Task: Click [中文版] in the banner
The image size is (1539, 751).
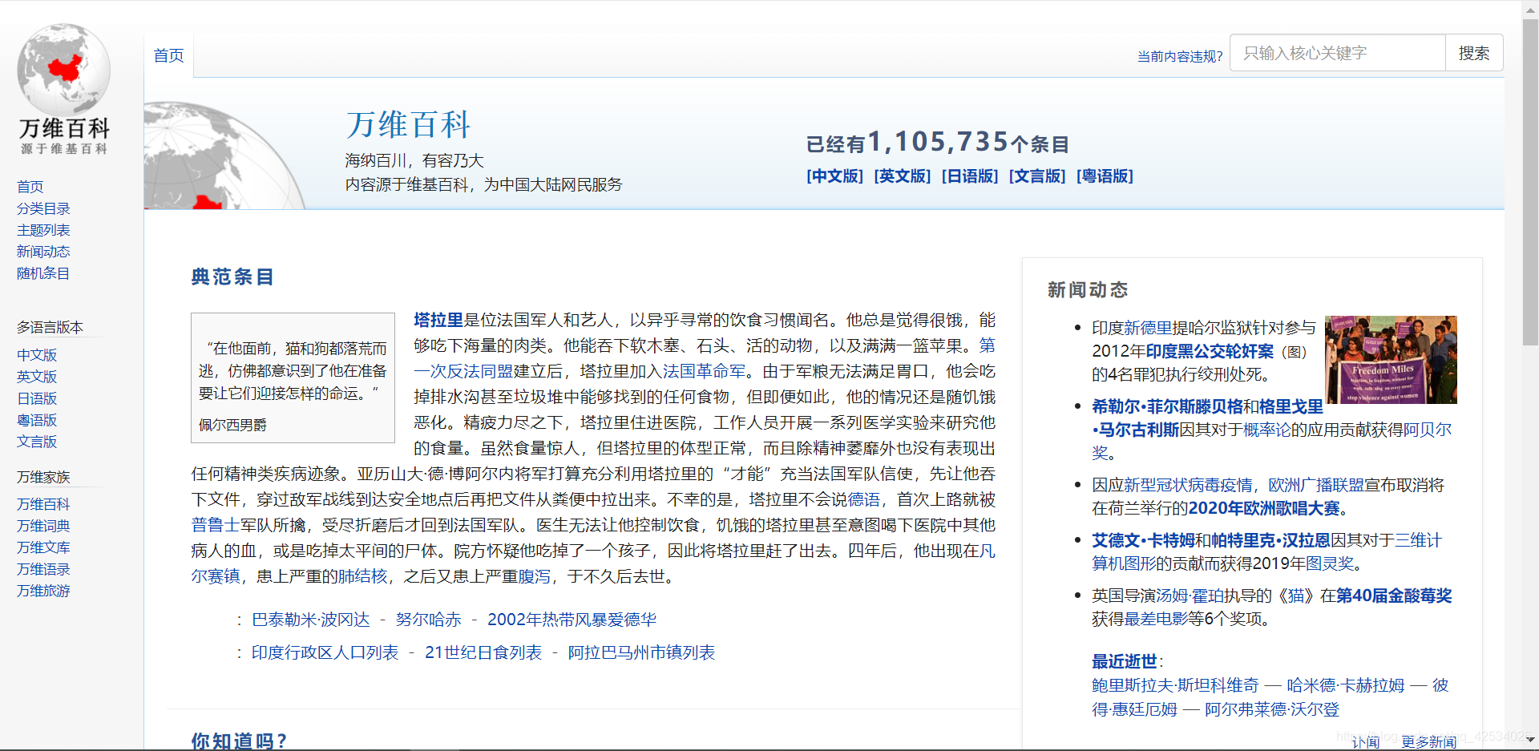Action: pos(834,176)
